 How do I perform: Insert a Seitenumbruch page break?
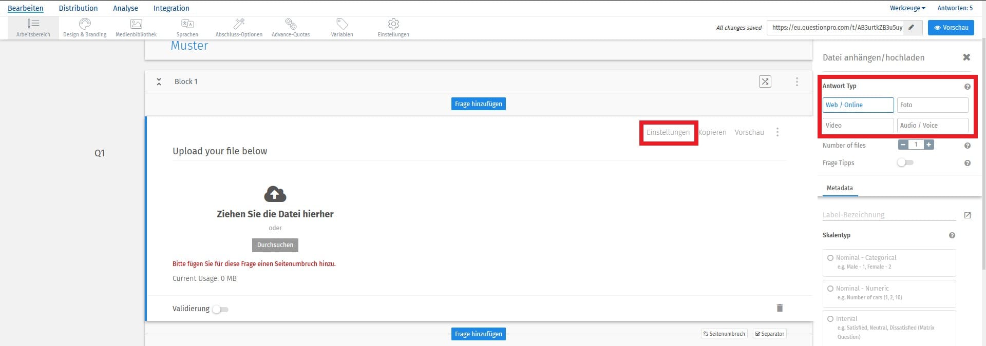point(724,334)
